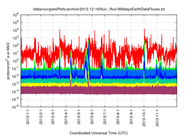Select the 10^4 y-axis label
195x136 pixels.
click(x=16, y=30)
